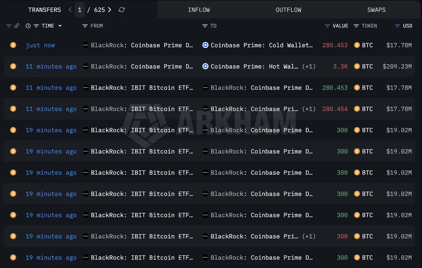The width and height of the screenshot is (422, 268).
Task: Go to next transfers page chevron
Action: point(110,10)
